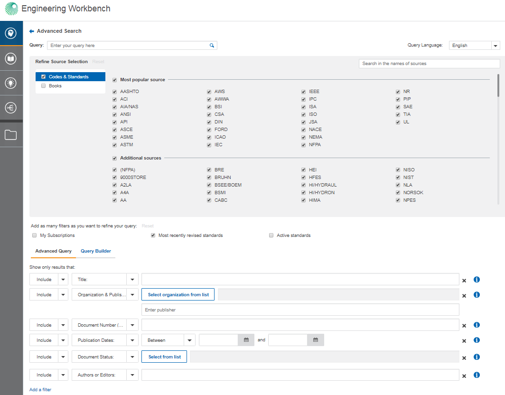
Task: Open calendar for Publication Dates start date
Action: click(246, 340)
